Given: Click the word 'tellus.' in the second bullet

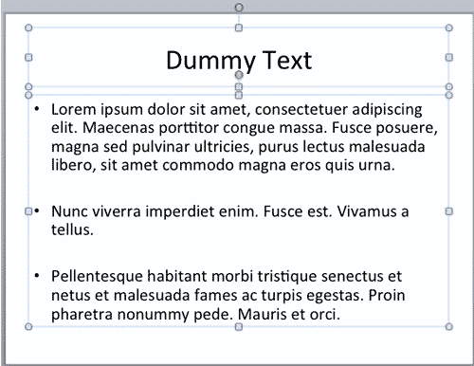Looking at the screenshot, I should 72,229.
